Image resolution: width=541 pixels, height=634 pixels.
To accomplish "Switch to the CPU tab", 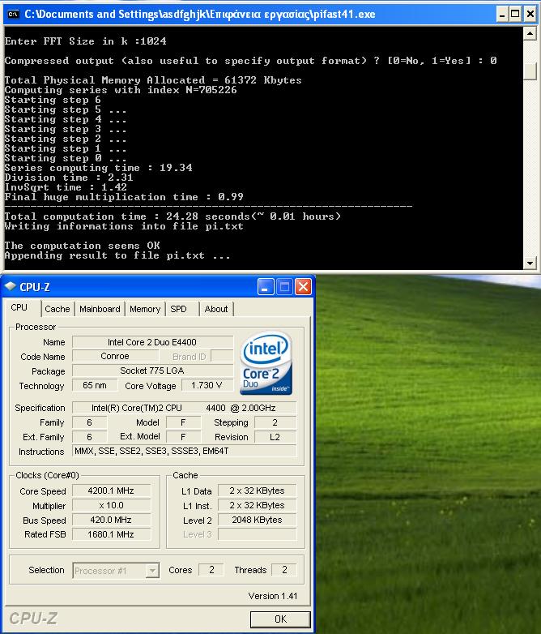I will pos(19,308).
